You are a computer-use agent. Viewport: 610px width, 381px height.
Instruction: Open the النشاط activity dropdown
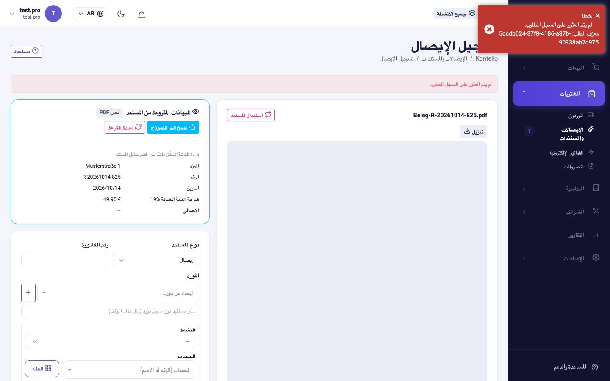tap(110, 342)
